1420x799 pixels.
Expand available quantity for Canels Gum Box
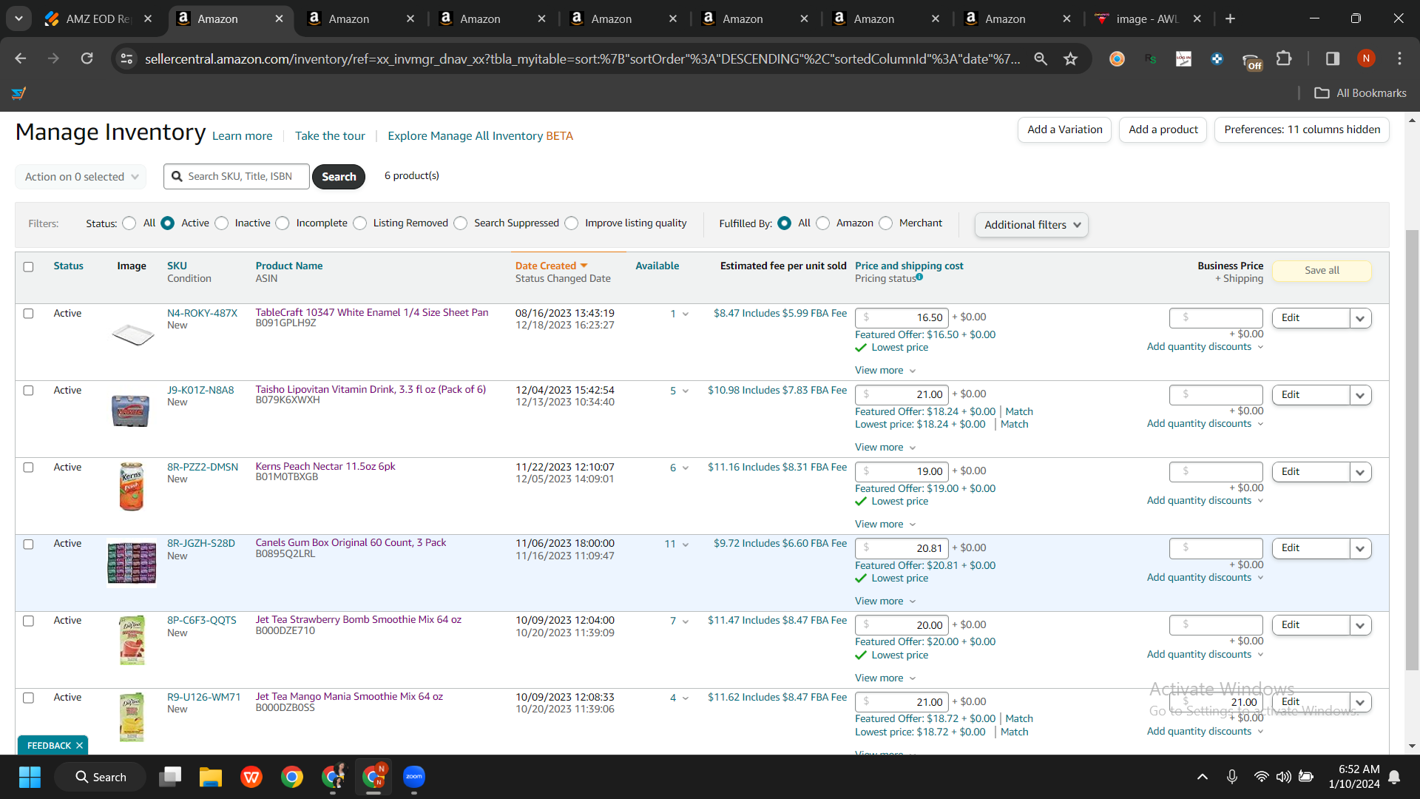tap(686, 545)
